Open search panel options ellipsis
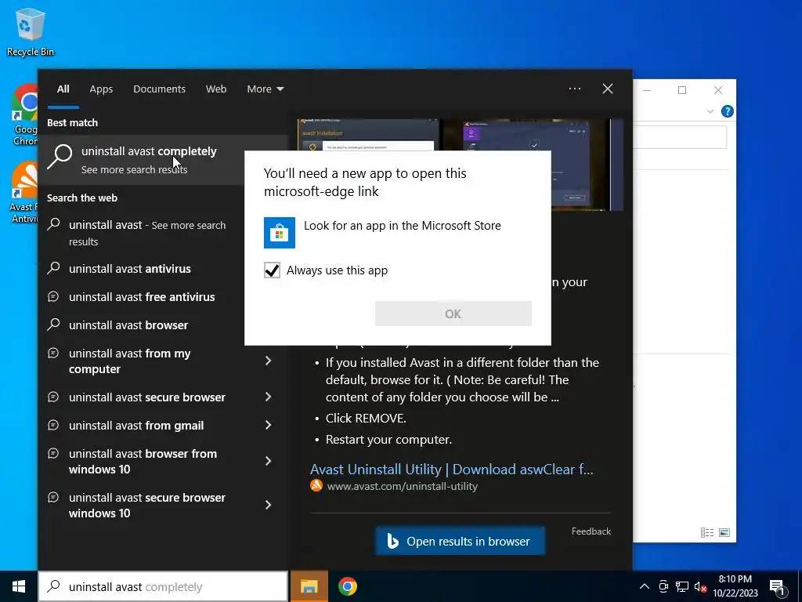The image size is (802, 602). 574,89
